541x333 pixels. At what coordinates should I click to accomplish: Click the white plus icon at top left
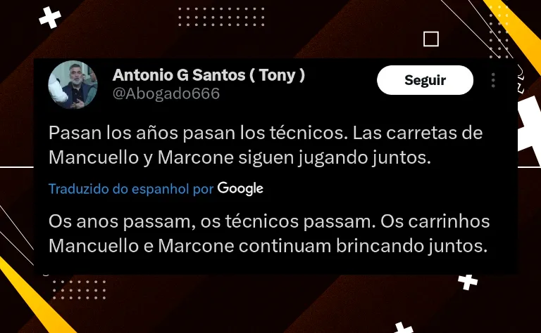tap(50, 17)
